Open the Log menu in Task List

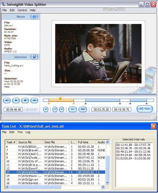click(28, 132)
